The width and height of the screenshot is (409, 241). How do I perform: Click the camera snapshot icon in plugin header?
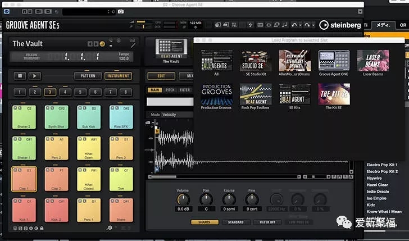[x=121, y=11]
